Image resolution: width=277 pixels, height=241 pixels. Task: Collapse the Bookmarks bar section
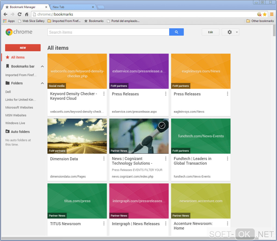(42, 66)
